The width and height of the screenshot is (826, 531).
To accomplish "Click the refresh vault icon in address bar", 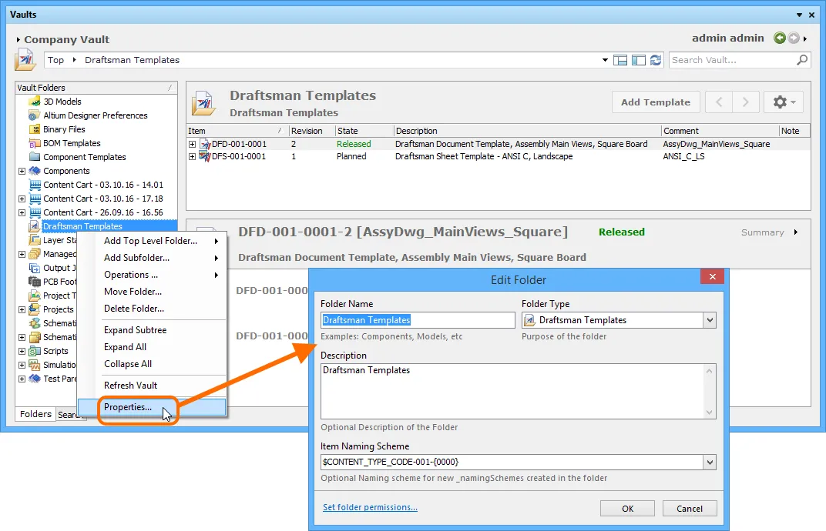I will pyautogui.click(x=655, y=60).
